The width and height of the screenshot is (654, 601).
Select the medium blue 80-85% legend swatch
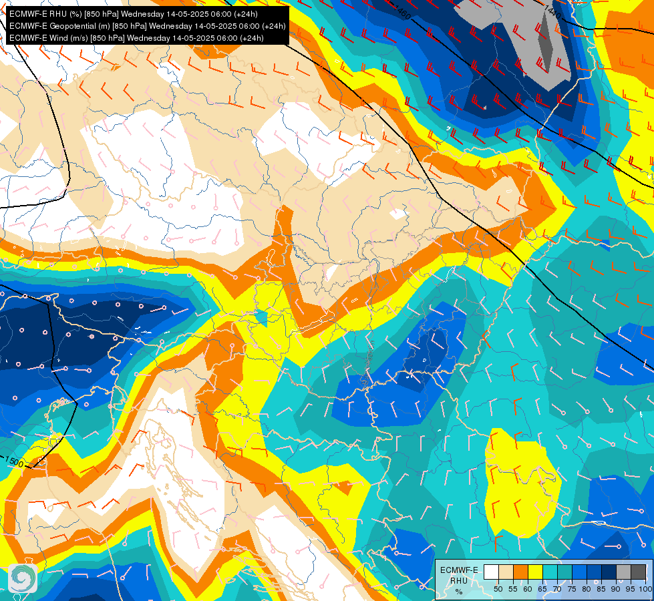click(x=594, y=572)
